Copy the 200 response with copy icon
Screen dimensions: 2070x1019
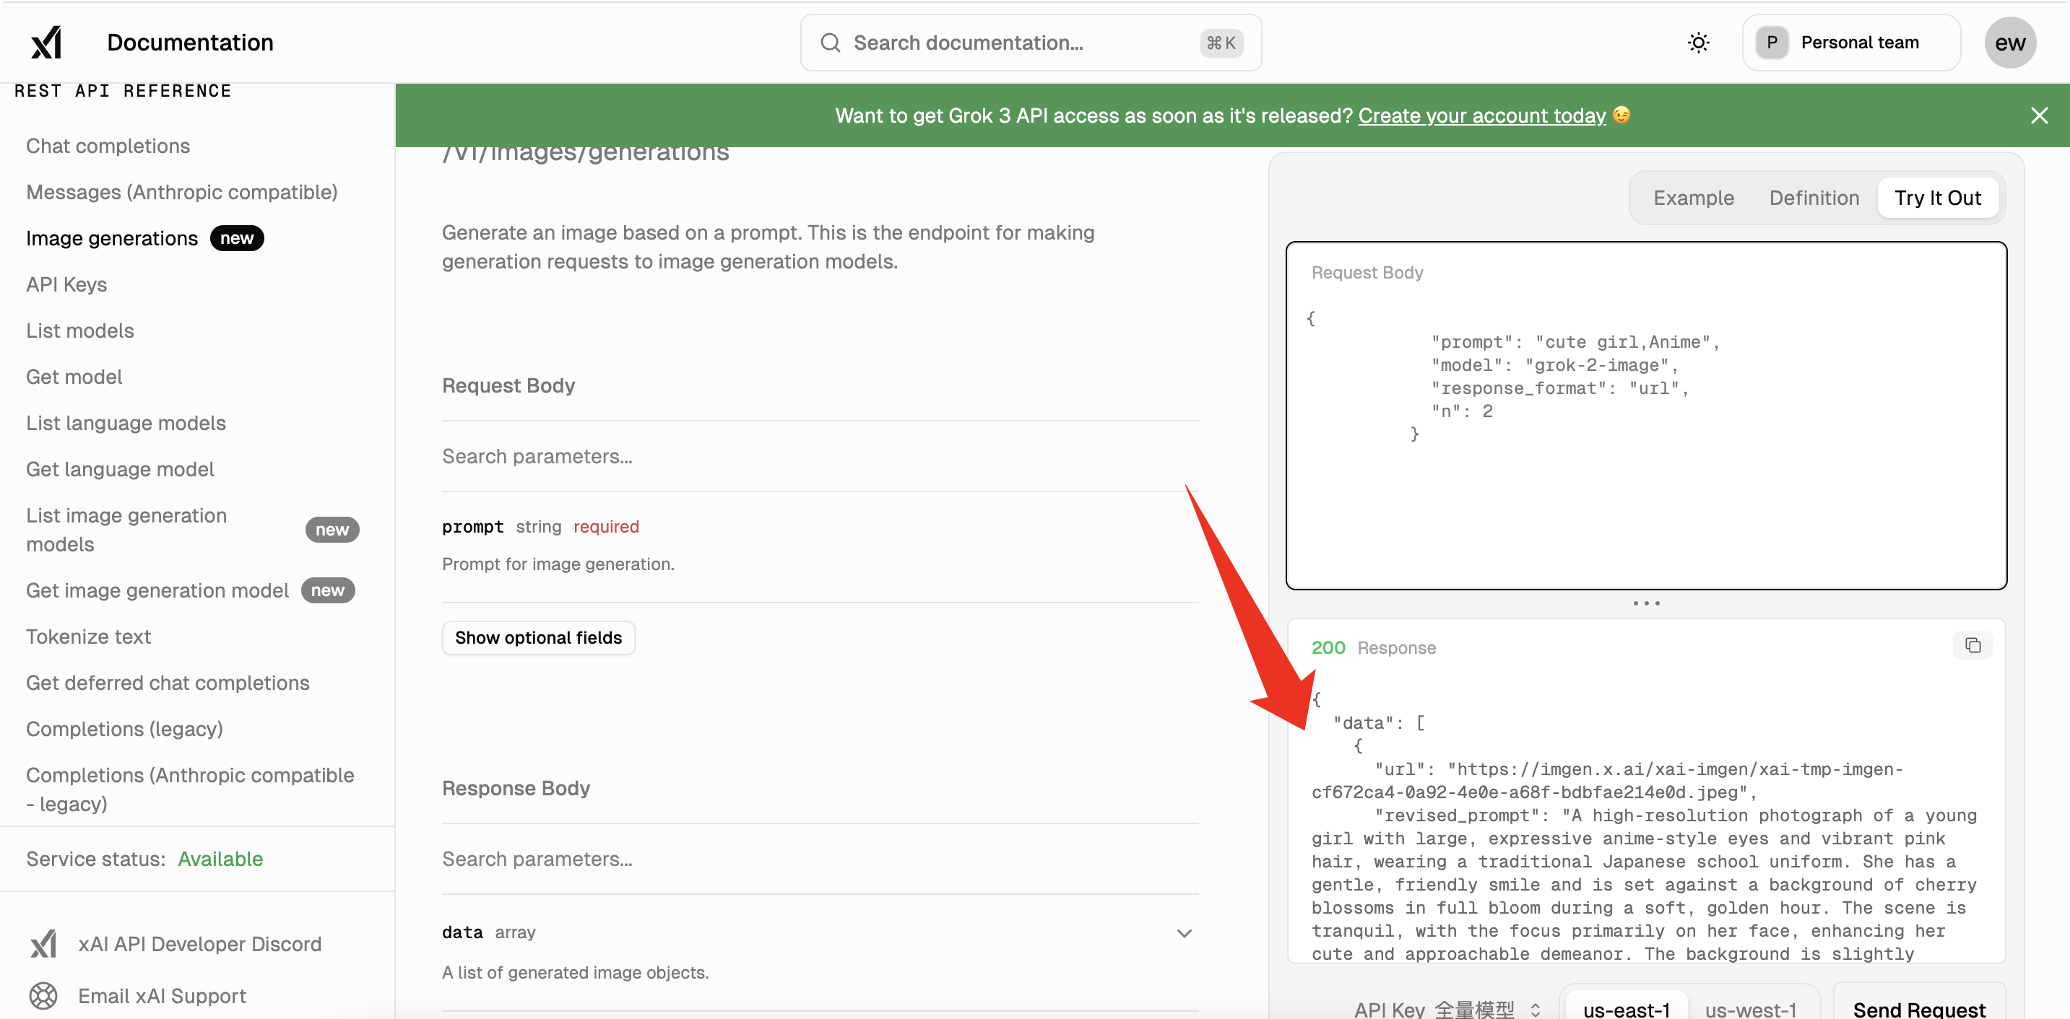[x=1972, y=646]
